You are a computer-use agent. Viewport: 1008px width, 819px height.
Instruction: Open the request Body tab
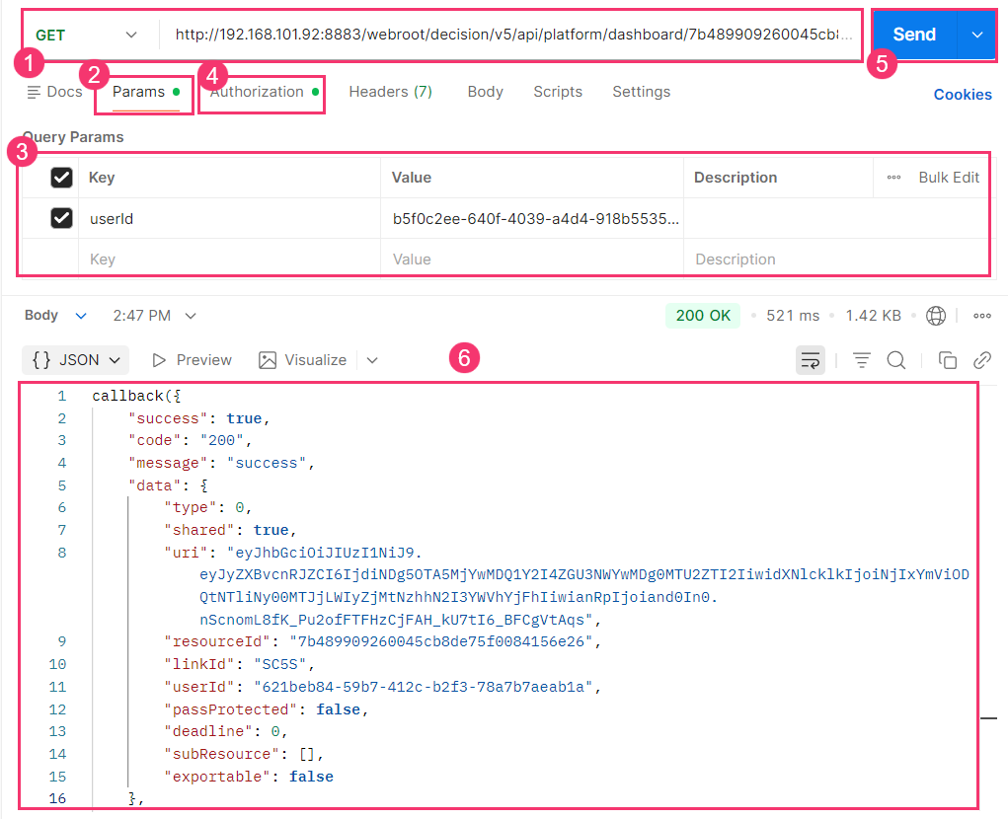486,92
